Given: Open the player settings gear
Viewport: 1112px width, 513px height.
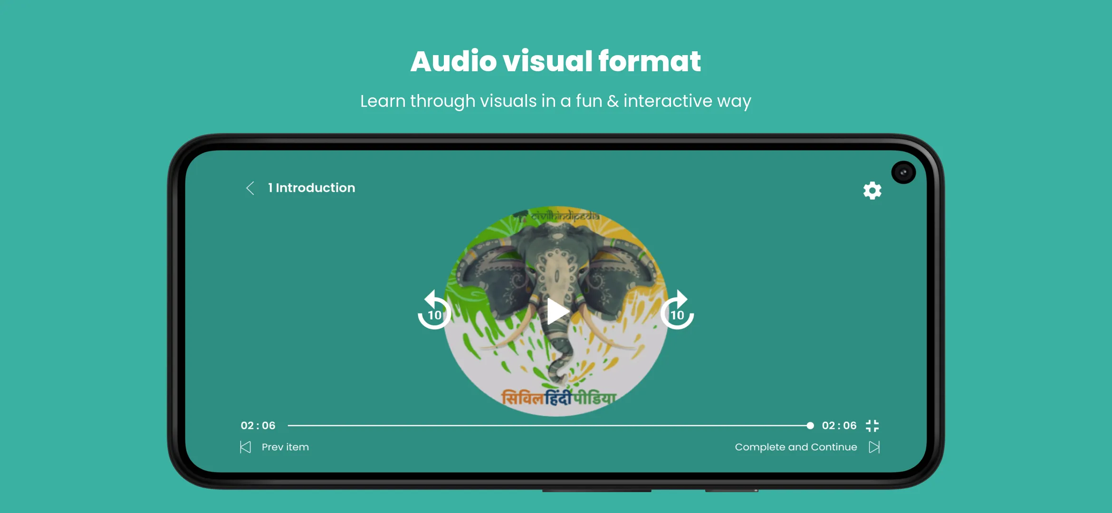Looking at the screenshot, I should [872, 190].
